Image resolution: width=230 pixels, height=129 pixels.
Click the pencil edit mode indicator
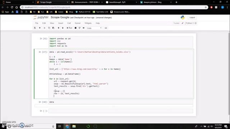click(183, 23)
